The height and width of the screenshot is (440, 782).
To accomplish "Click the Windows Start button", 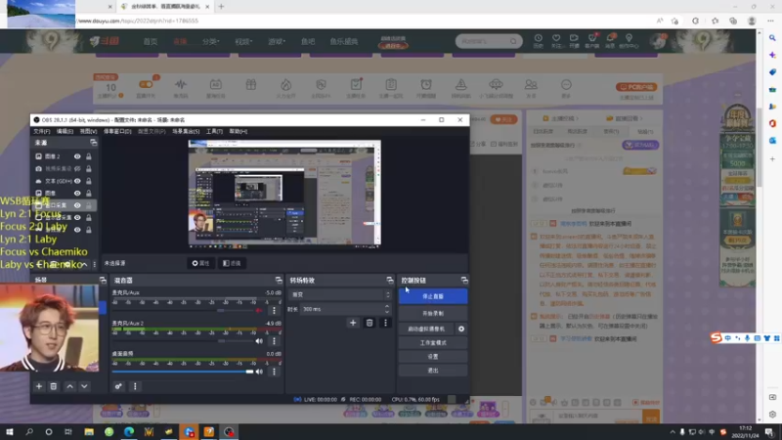I will [10, 432].
